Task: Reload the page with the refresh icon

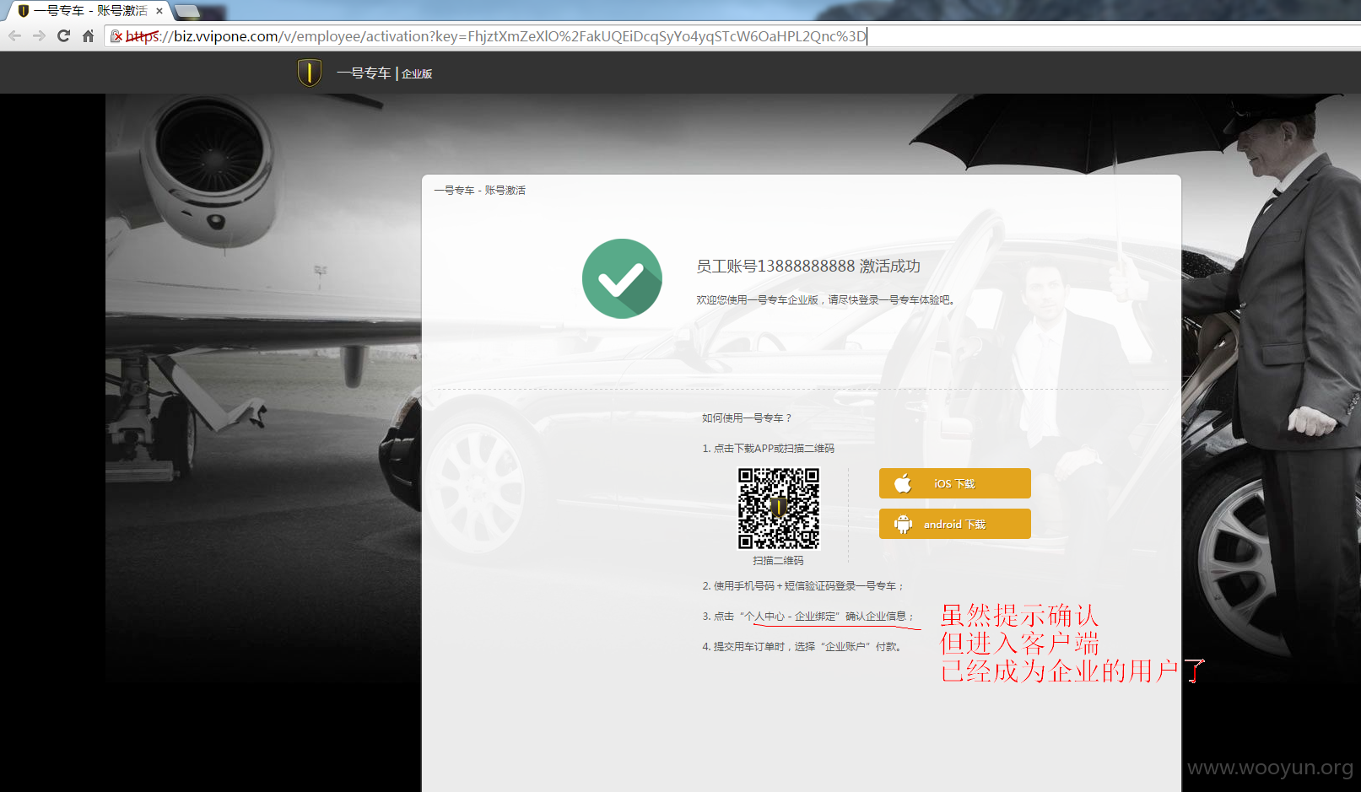Action: [63, 36]
